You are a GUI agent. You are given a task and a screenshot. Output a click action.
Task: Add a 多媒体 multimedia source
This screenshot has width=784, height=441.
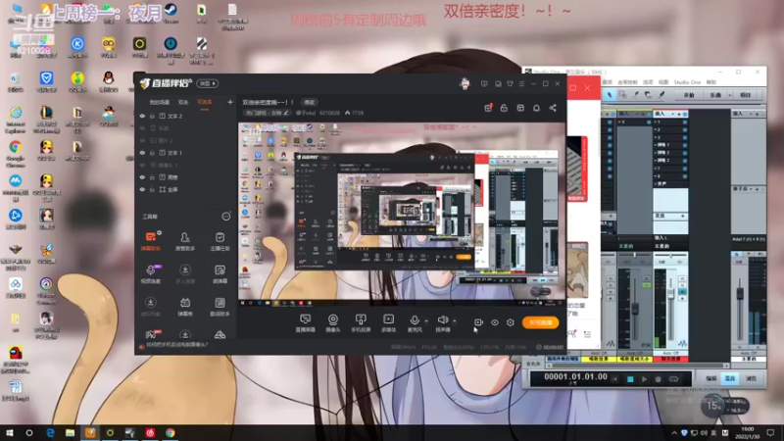coord(388,323)
